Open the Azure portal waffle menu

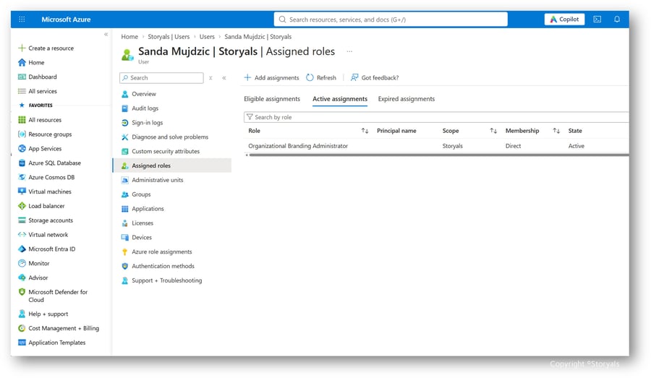click(22, 19)
